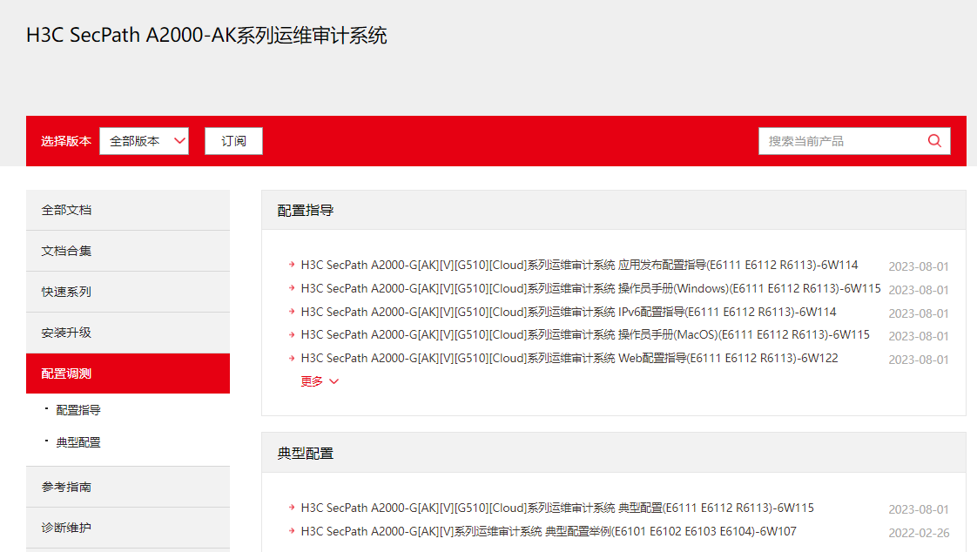Open the Web配置指导 6W122 document

(x=569, y=358)
